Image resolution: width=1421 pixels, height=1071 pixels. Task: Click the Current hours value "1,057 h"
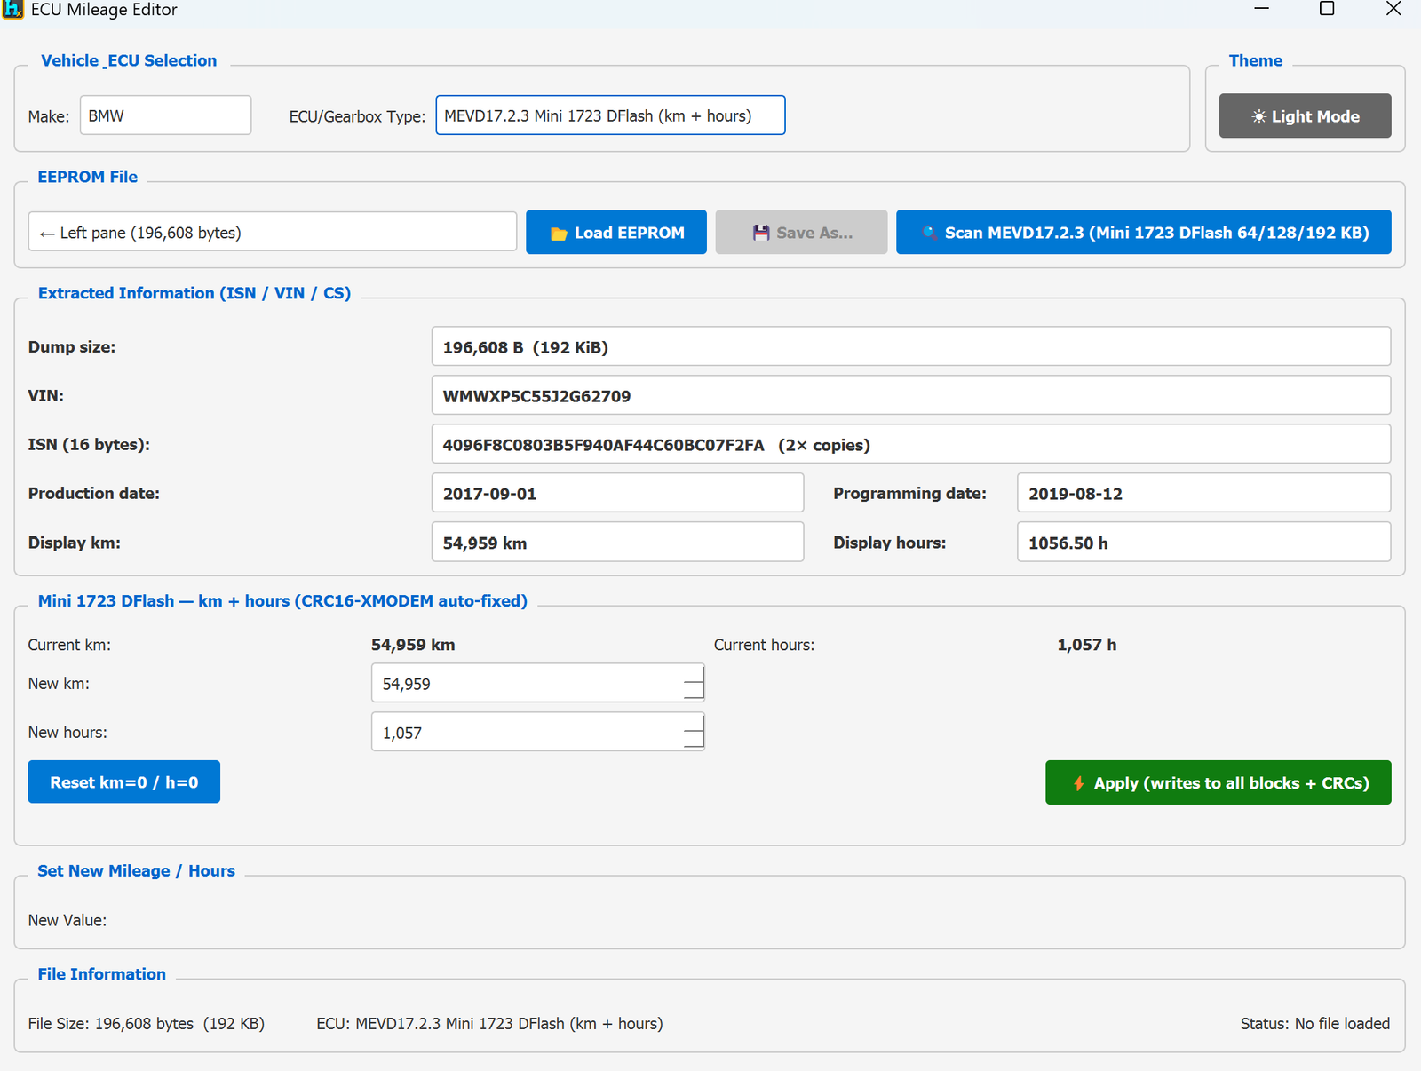pyautogui.click(x=1086, y=645)
